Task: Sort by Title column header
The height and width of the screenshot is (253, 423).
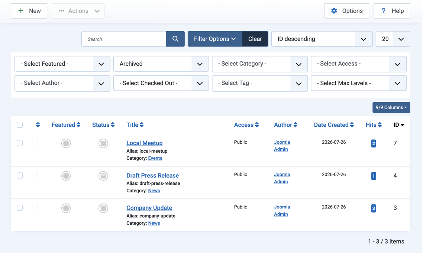Action: [x=135, y=125]
